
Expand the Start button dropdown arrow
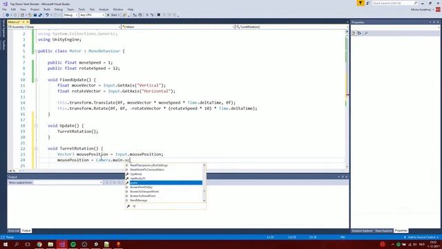point(119,15)
